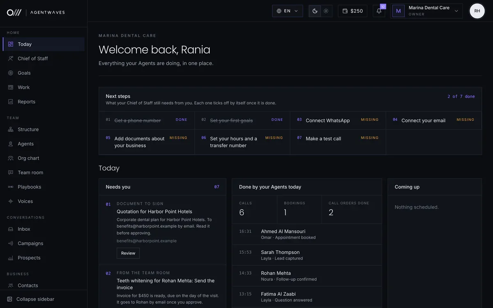Open the Inbox menu item
Screen dimensions: 493x308
click(x=44, y=229)
